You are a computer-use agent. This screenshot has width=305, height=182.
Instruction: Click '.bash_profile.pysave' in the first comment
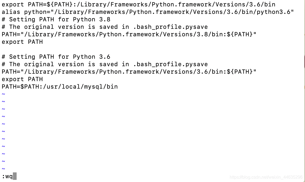[x=170, y=27]
